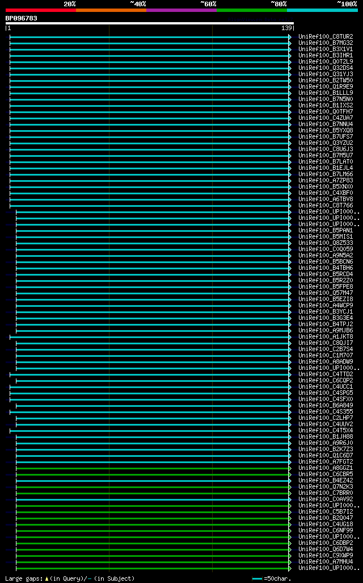Screen dimensions: 363x583
Task: Select the UniRef100_B6A849 label
Action: 326,405
